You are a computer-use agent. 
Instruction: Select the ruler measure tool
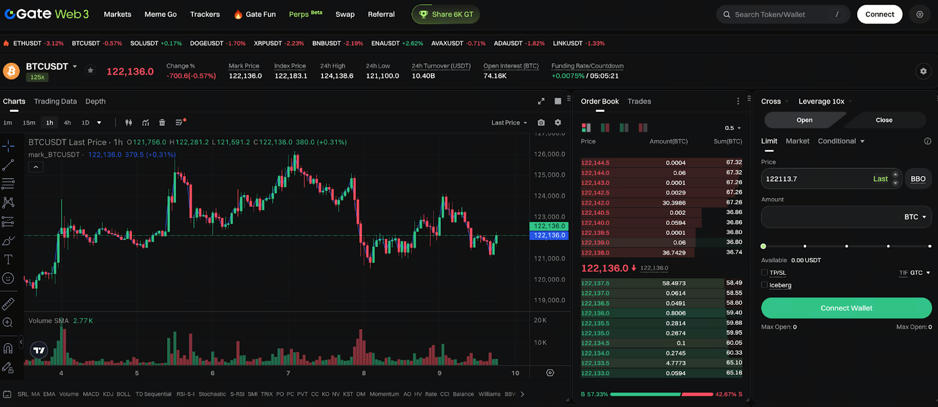point(8,303)
